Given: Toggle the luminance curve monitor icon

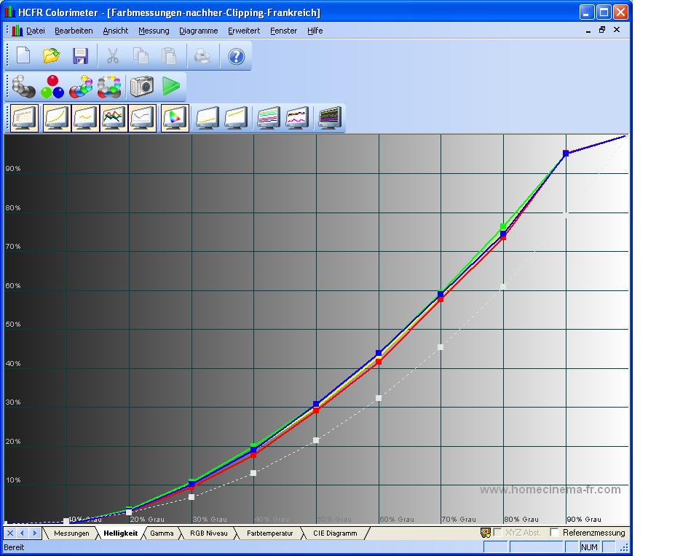Looking at the screenshot, I should (x=57, y=118).
